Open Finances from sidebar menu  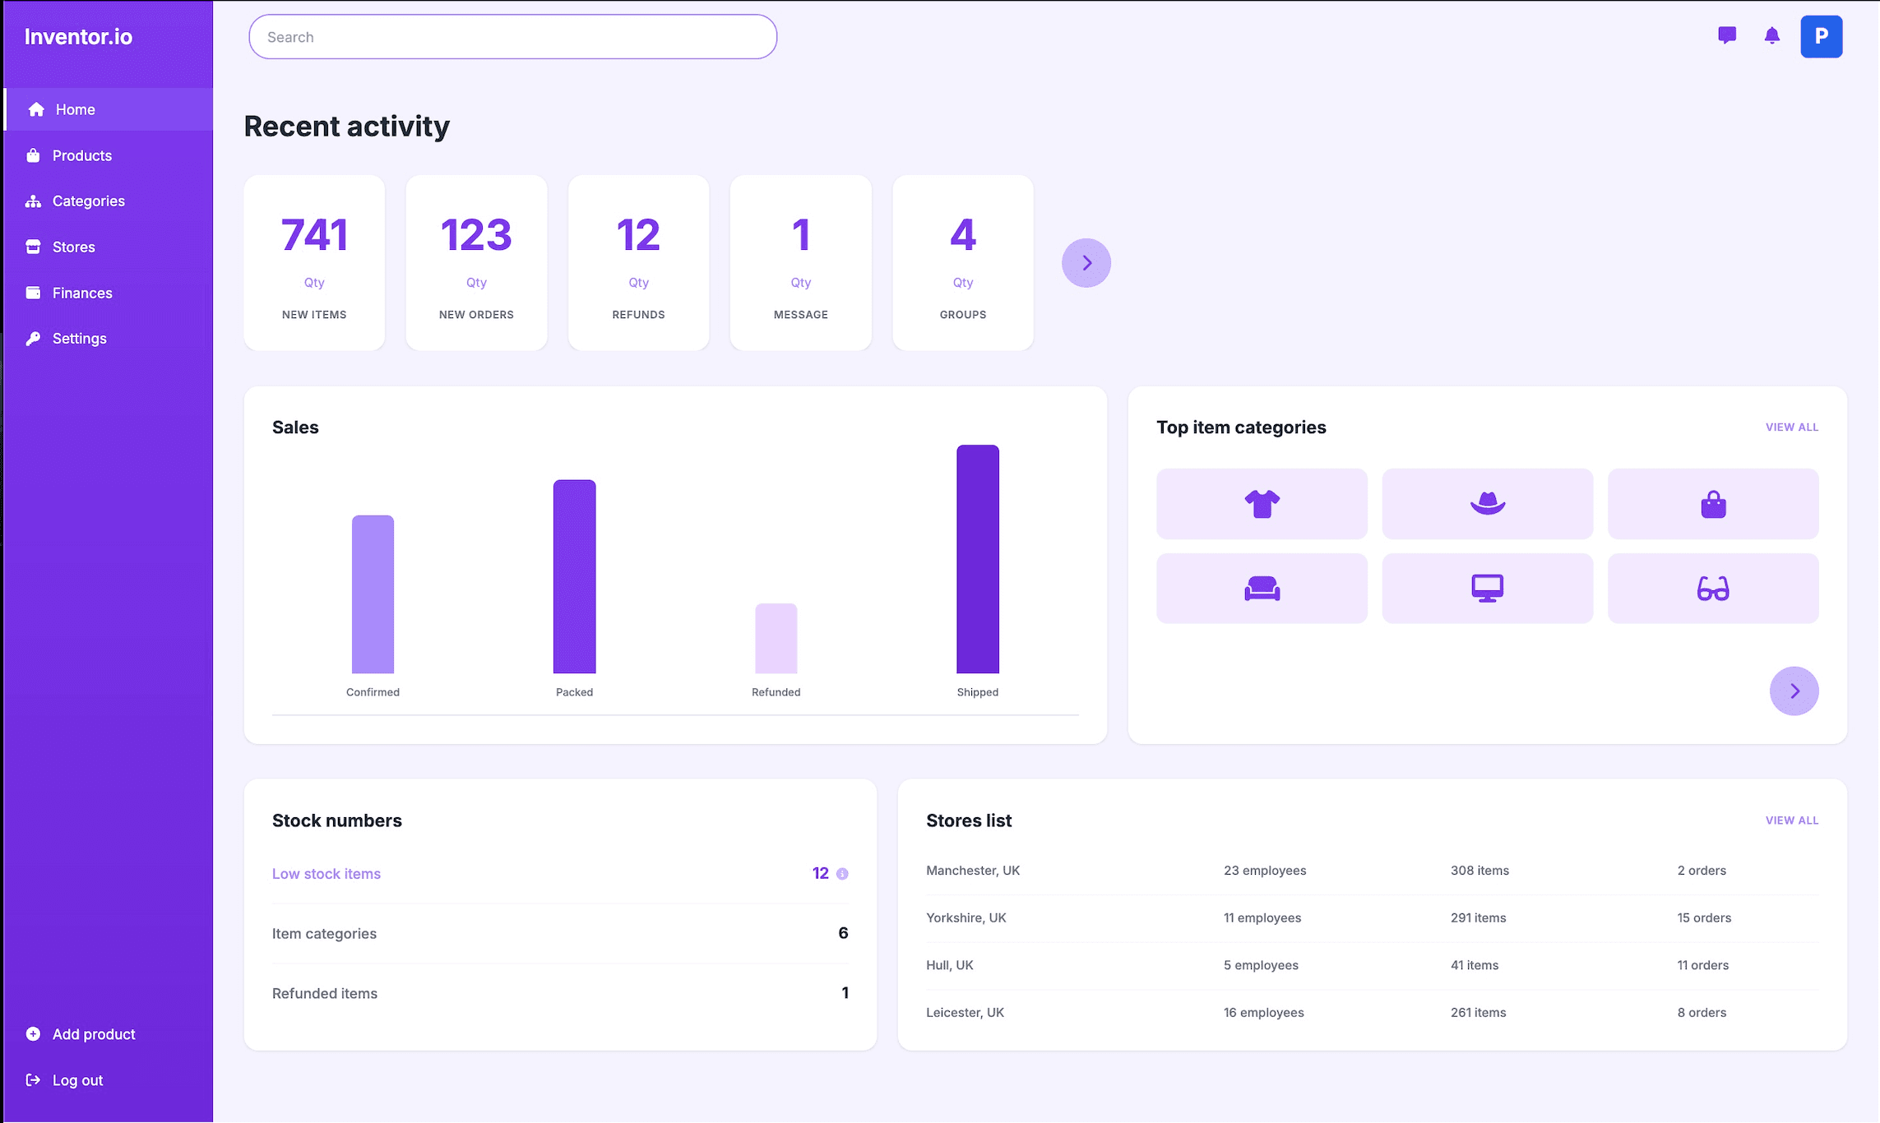pos(82,293)
